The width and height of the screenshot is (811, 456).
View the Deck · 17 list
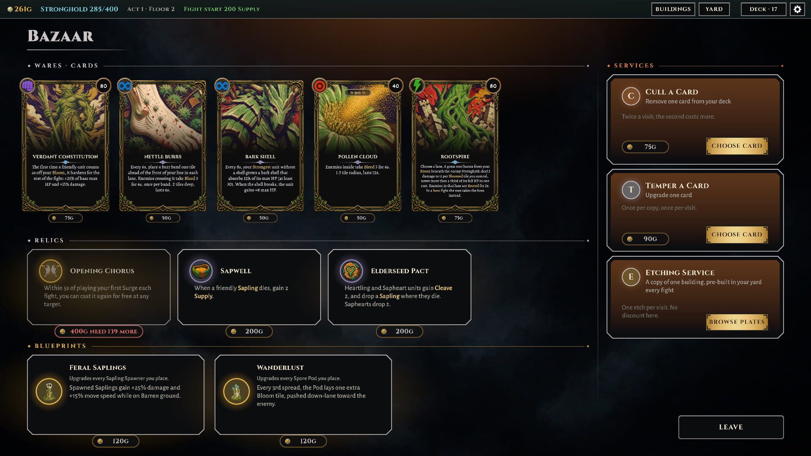763,9
